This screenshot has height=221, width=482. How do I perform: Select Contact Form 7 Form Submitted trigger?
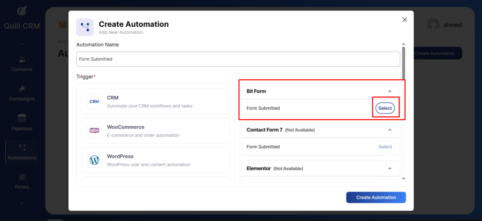click(x=385, y=147)
